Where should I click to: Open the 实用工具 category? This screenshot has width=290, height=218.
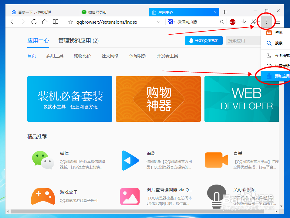(x=55, y=56)
